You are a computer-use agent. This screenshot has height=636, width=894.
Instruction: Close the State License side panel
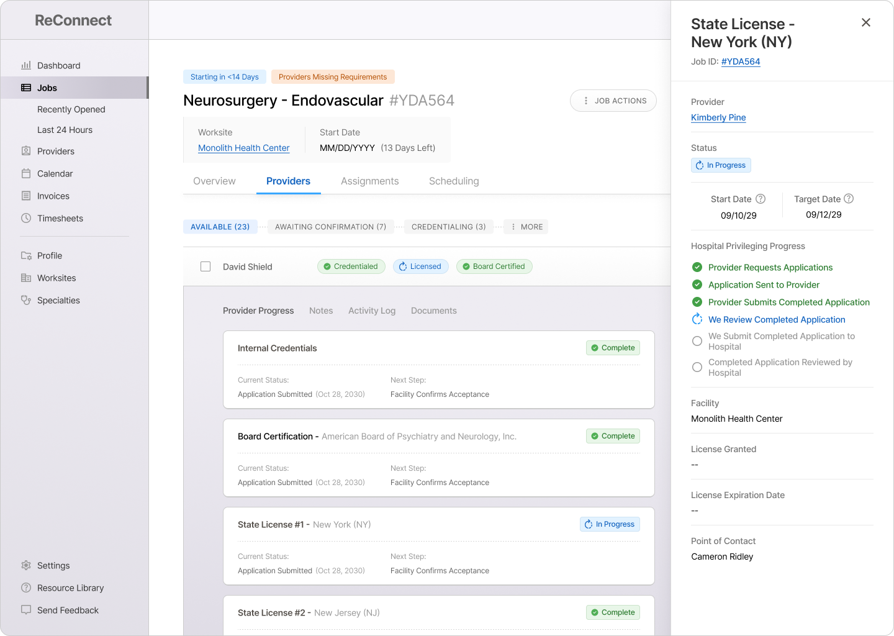(866, 22)
